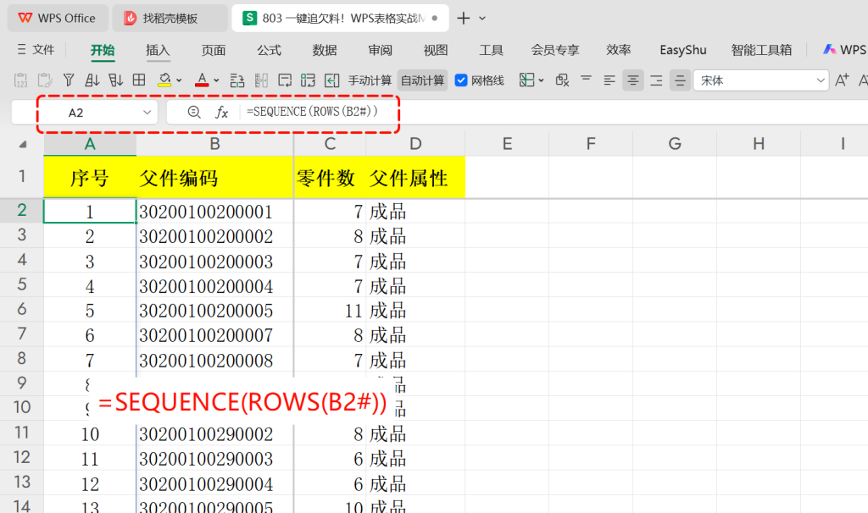
Task: Open the font color dropdown arrow
Action: [216, 80]
